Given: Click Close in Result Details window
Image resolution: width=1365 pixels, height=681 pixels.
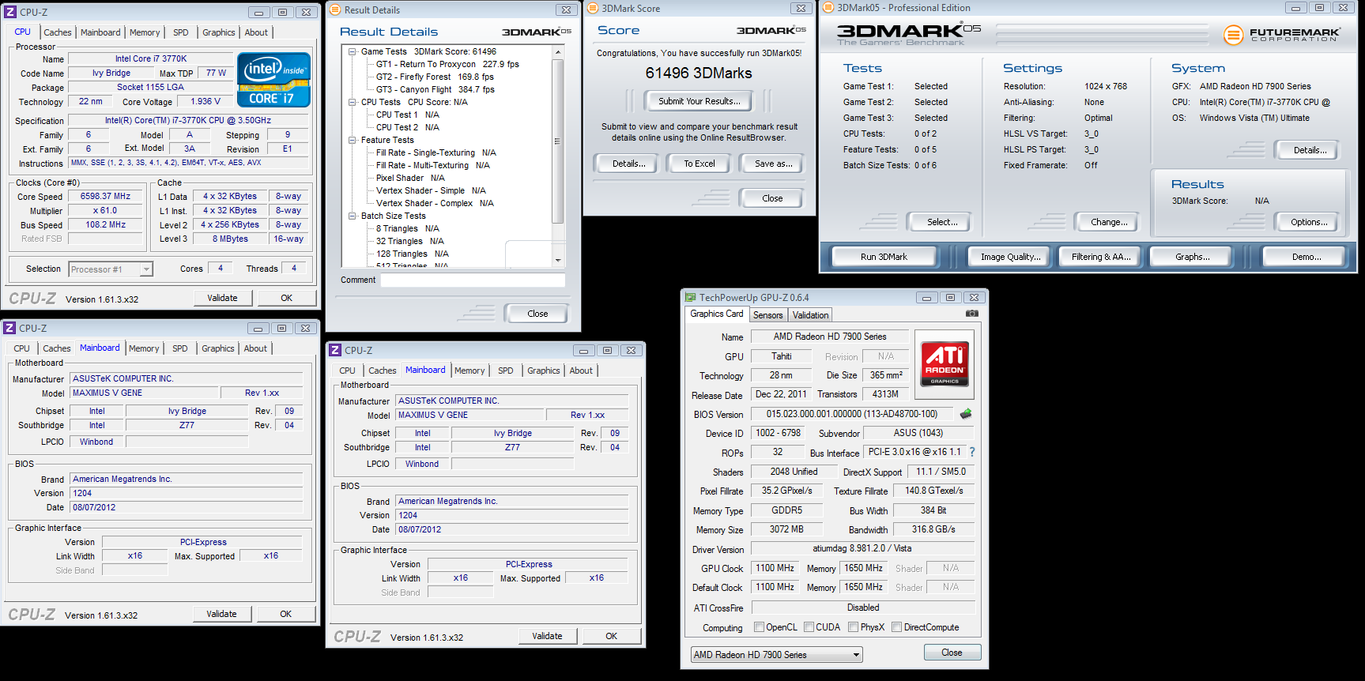Looking at the screenshot, I should pyautogui.click(x=537, y=314).
